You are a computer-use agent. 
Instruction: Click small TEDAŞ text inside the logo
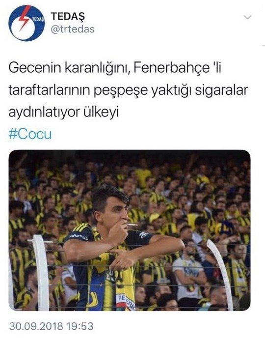[38, 19]
